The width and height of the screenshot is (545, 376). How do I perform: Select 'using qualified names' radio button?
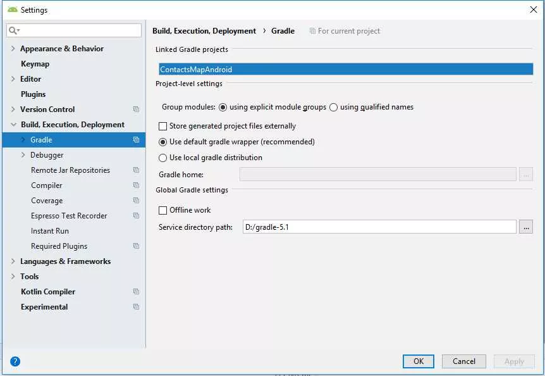click(x=333, y=107)
